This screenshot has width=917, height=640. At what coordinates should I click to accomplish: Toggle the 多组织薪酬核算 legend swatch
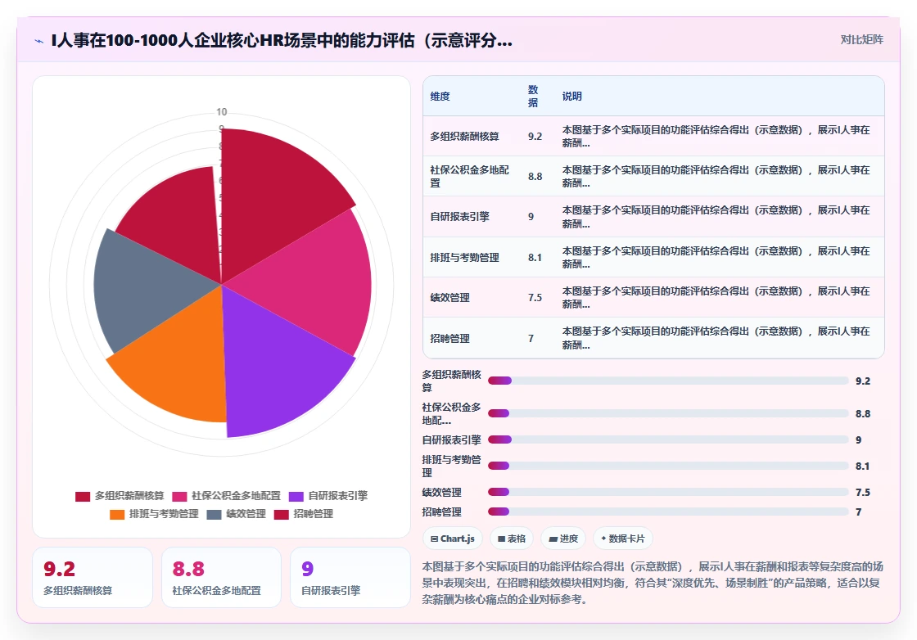(x=83, y=496)
